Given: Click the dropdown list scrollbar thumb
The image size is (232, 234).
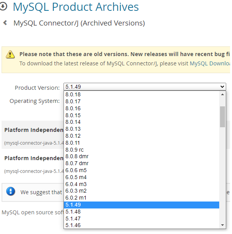Looking at the screenshot, I should (222, 117).
